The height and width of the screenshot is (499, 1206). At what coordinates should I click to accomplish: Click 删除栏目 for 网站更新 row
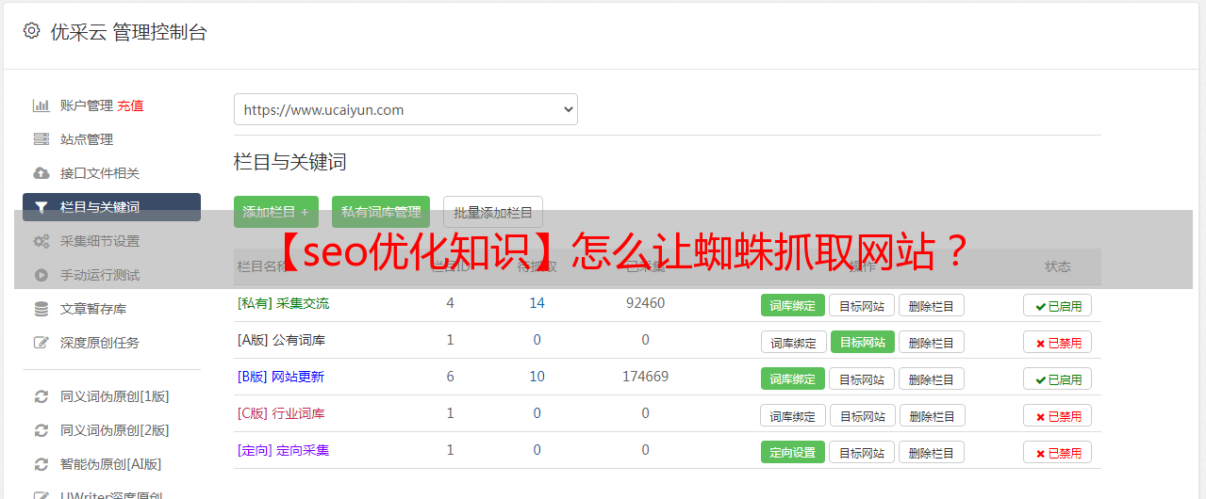[932, 378]
